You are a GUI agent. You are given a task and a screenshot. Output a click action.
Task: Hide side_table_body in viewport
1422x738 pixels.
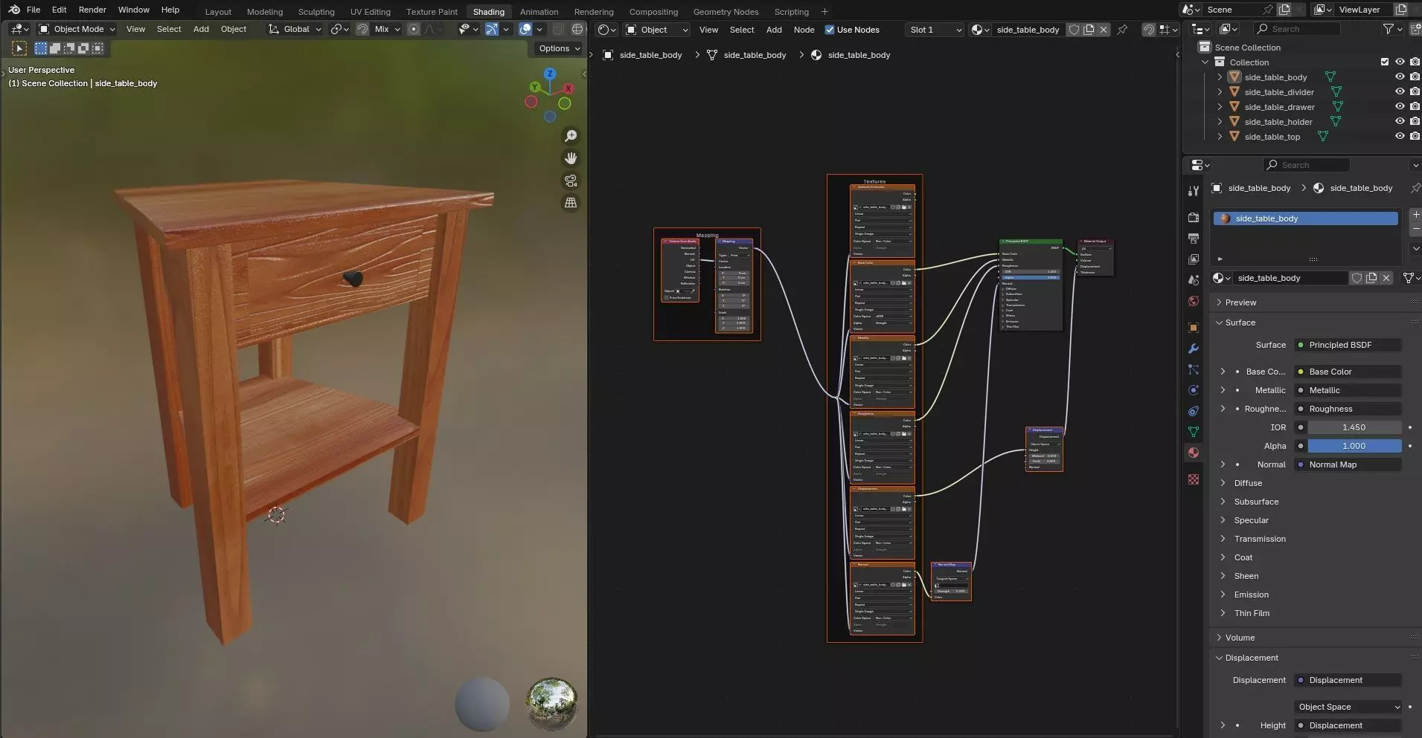[x=1400, y=77]
